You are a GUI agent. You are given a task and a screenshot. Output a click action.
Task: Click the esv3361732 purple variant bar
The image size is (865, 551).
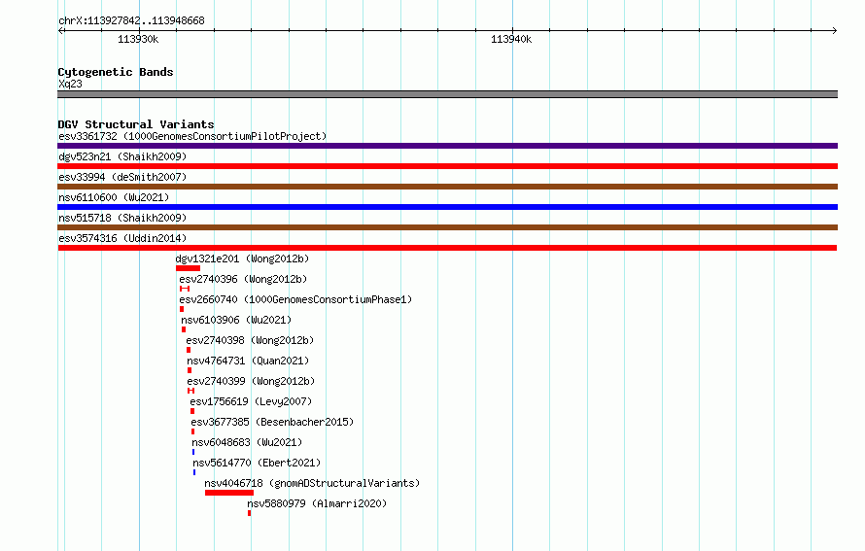[447, 146]
